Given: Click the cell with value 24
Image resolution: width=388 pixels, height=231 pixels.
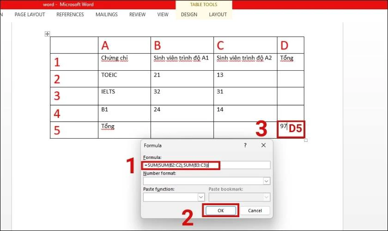Looking at the screenshot, I should (182, 113).
